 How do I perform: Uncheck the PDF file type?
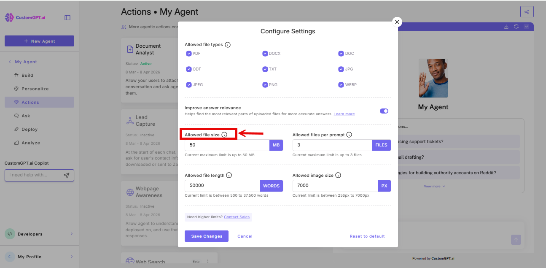point(189,53)
